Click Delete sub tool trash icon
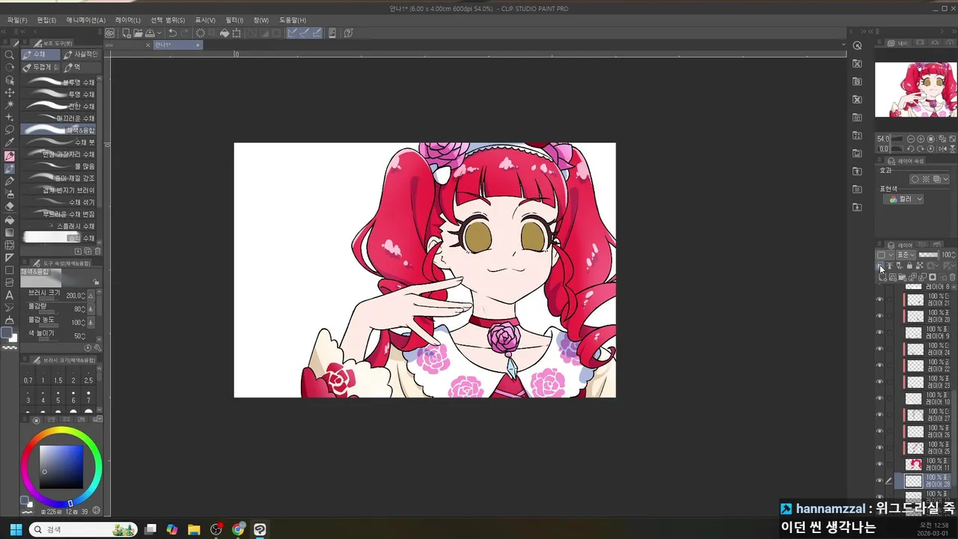Viewport: 958px width, 539px height. click(97, 252)
